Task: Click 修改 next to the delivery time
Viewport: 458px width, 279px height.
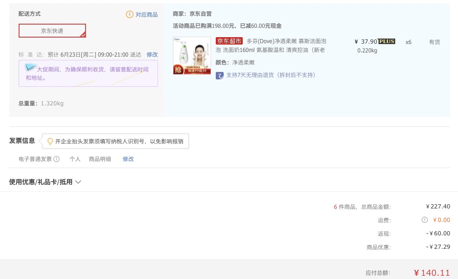Action: tap(152, 54)
